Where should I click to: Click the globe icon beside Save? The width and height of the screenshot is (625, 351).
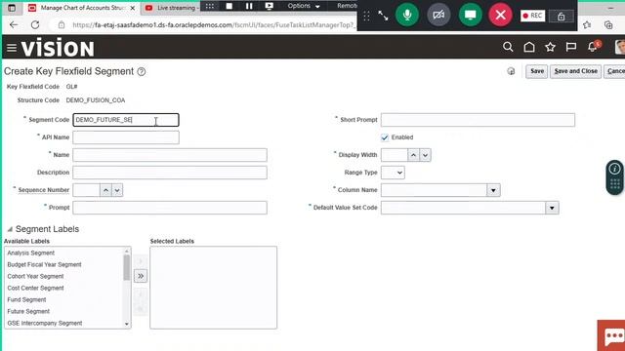coord(511,71)
